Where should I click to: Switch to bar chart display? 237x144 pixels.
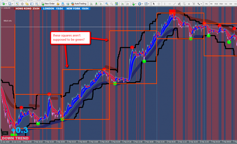click(91, 4)
